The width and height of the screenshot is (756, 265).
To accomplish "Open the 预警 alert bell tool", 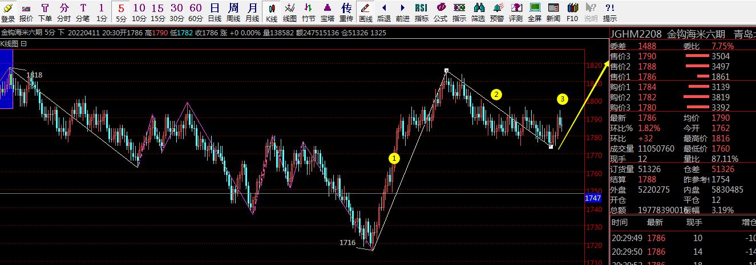I will pyautogui.click(x=497, y=11).
